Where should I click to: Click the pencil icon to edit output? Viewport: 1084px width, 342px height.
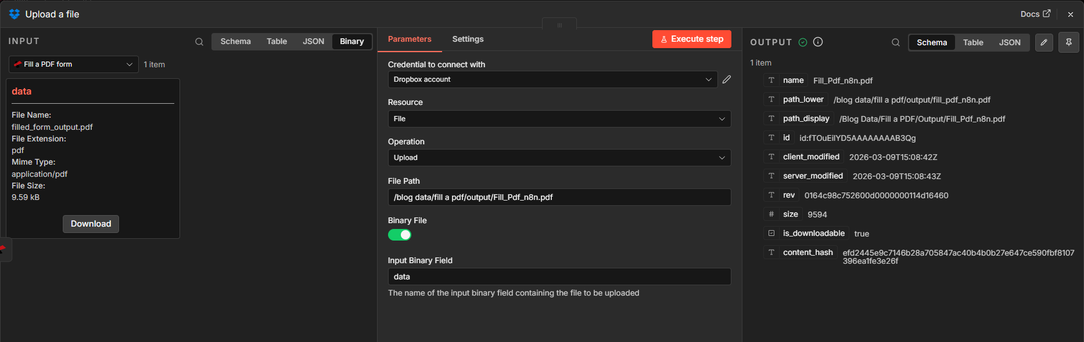(x=1044, y=42)
